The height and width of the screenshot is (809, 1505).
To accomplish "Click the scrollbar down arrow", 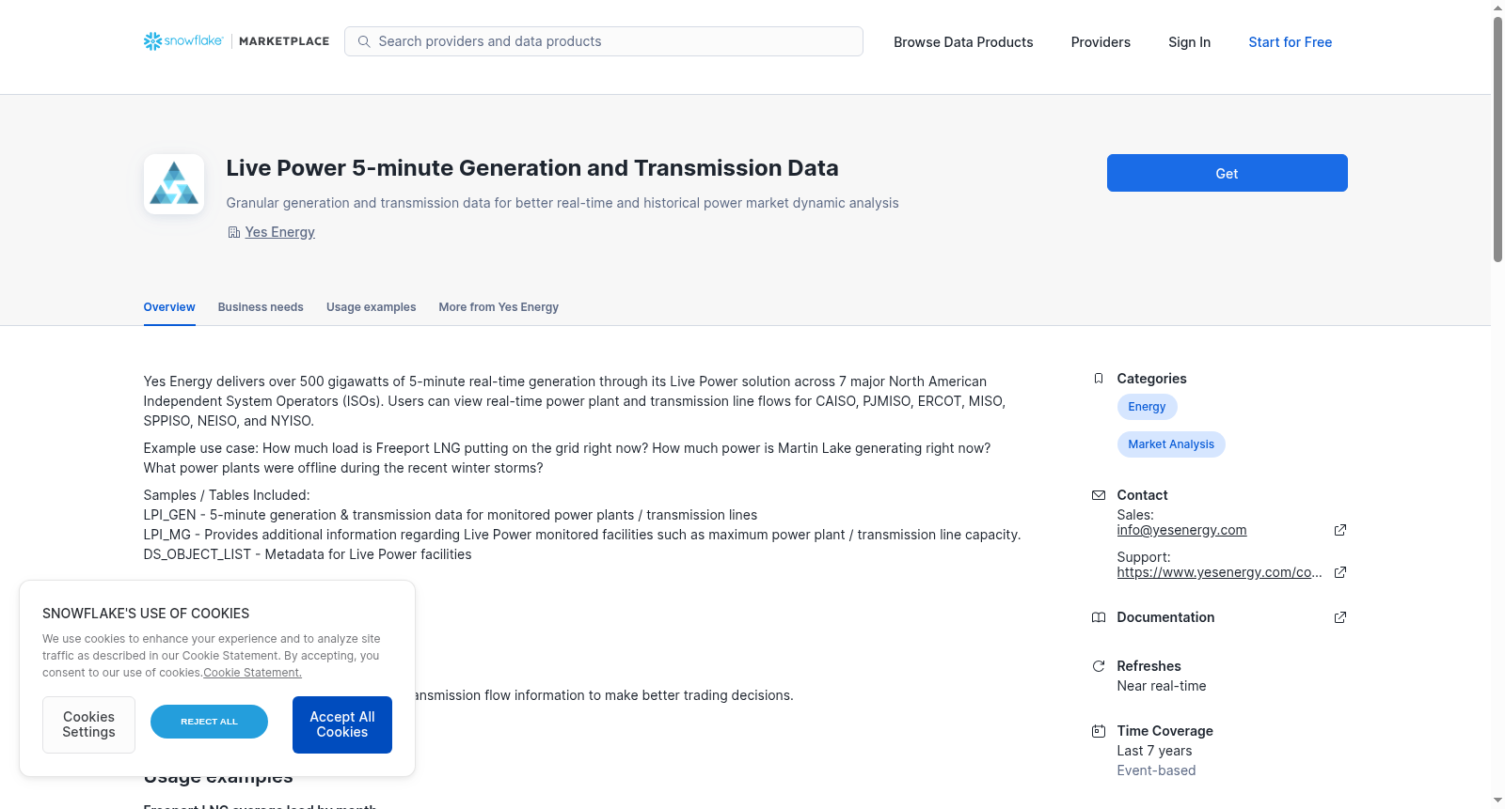I will (x=1497, y=801).
